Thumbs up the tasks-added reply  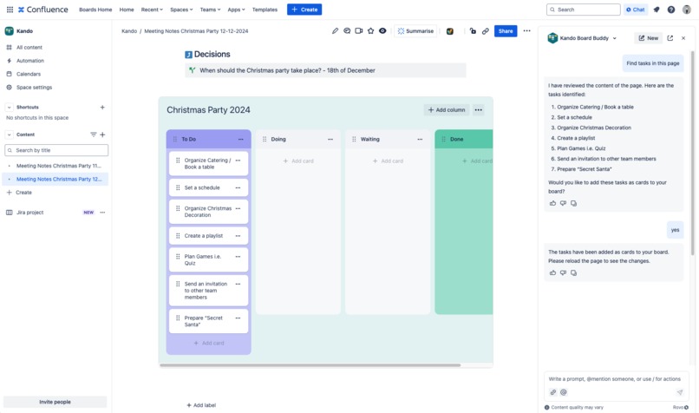click(x=552, y=273)
